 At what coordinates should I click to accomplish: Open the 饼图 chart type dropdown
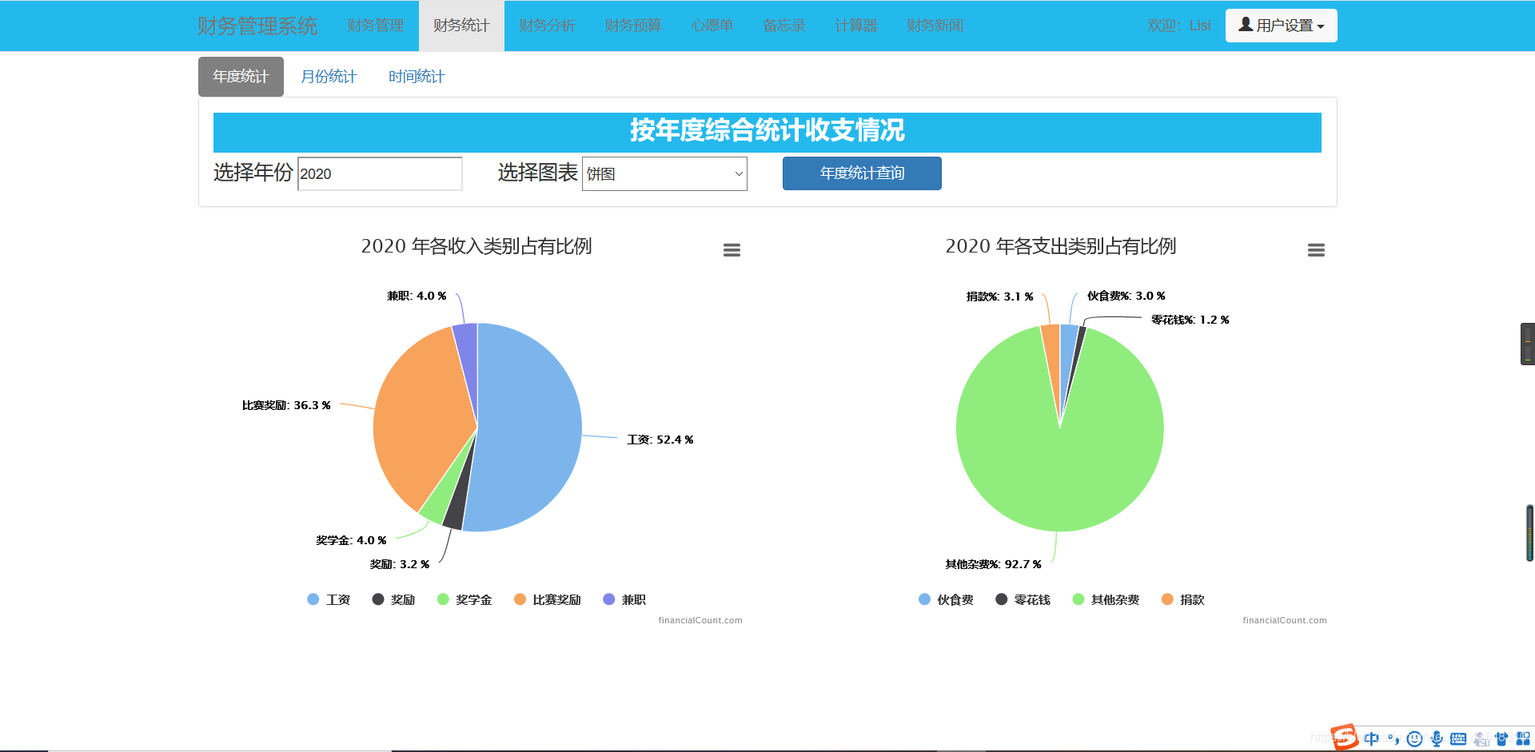click(x=664, y=173)
